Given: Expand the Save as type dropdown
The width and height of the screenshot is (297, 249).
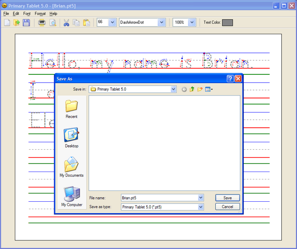Looking at the screenshot, I should tap(200, 207).
